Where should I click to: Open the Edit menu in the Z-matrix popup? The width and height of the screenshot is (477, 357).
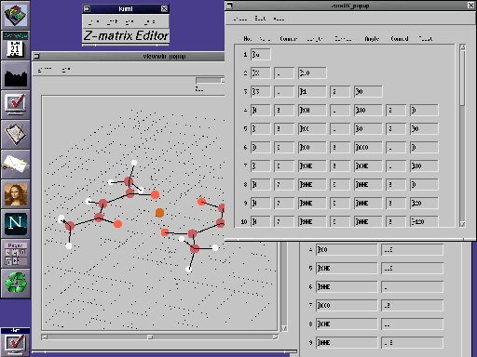coord(260,19)
